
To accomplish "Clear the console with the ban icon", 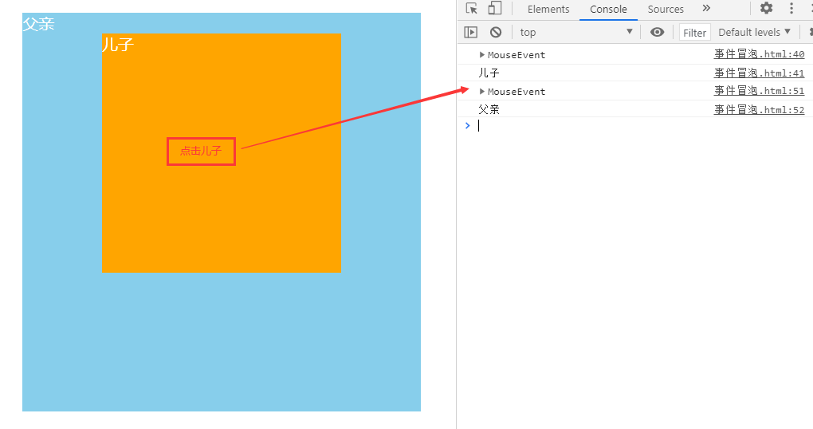I will click(x=496, y=33).
